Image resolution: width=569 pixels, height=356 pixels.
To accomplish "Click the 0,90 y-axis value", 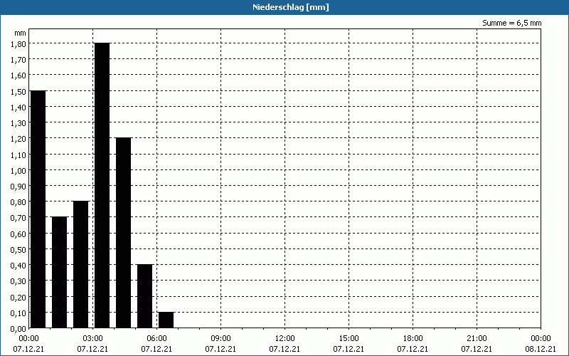I will click(x=18, y=186).
